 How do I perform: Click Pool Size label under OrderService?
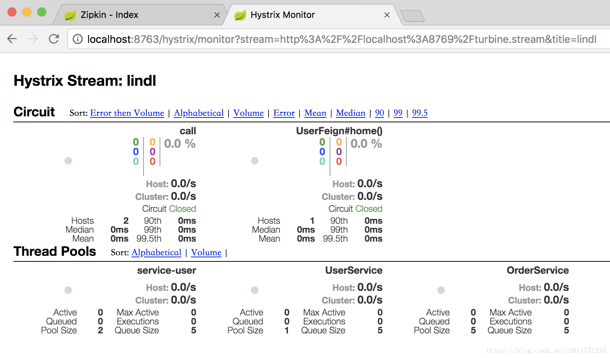[x=432, y=330]
